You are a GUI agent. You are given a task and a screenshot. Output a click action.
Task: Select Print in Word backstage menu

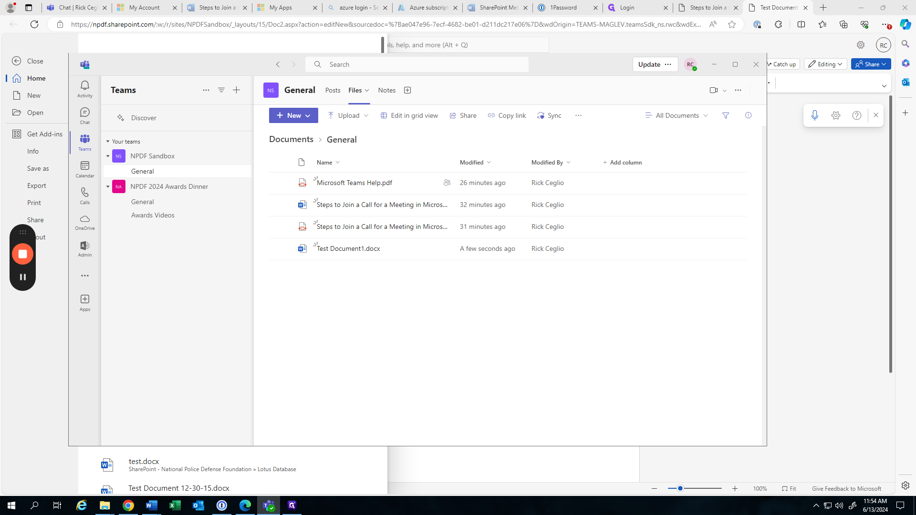click(34, 203)
